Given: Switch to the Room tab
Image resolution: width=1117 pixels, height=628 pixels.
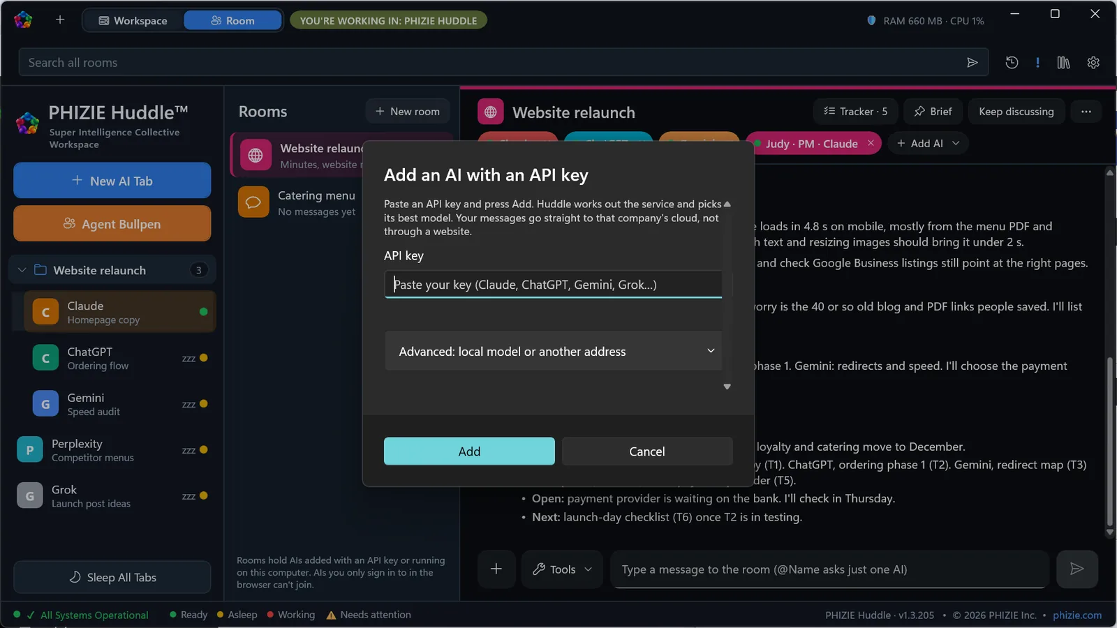Looking at the screenshot, I should coord(232,21).
